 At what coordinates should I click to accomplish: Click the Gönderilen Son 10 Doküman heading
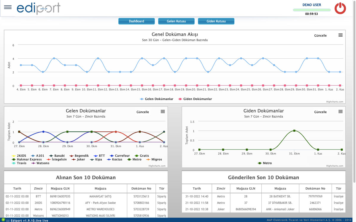[x=263, y=178]
